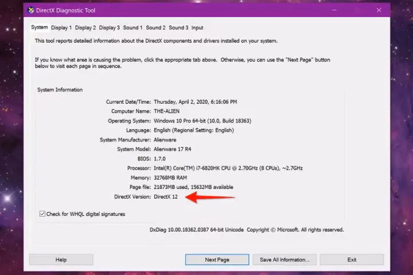This screenshot has height=275, width=413.
Task: Minimize the DirectX Diagnostic Tool window
Action: pos(334,10)
